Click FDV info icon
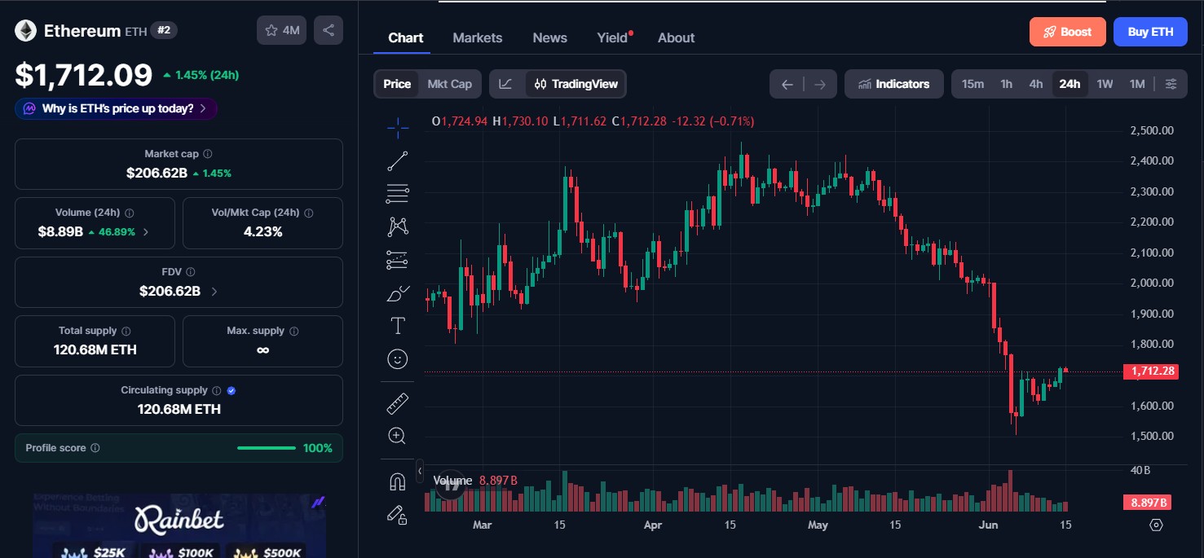This screenshot has height=558, width=1204. 191,272
